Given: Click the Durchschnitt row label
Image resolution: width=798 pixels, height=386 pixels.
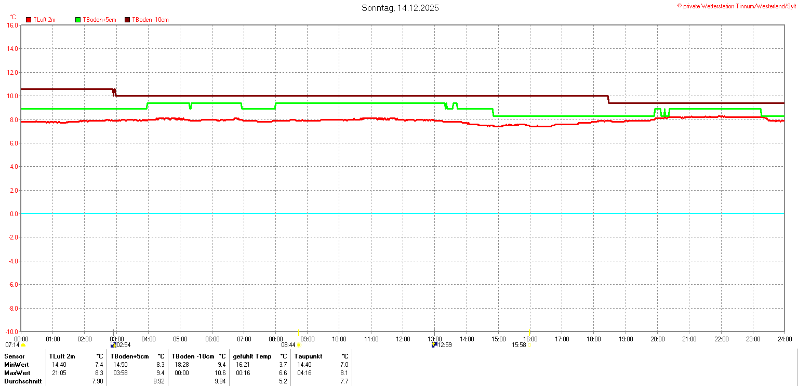Looking at the screenshot, I should (x=22, y=381).
